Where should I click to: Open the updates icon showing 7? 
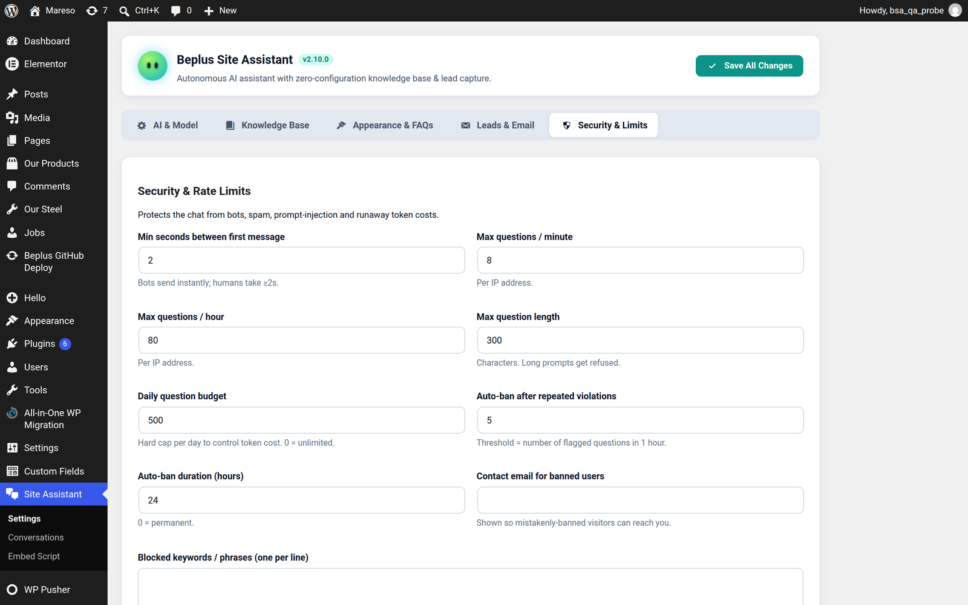(x=92, y=10)
